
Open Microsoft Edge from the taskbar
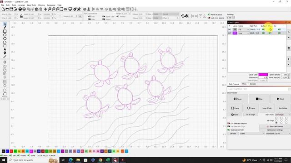coord(71,160)
